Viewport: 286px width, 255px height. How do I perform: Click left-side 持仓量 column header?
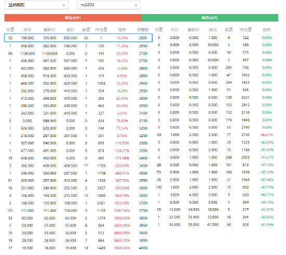(101, 30)
